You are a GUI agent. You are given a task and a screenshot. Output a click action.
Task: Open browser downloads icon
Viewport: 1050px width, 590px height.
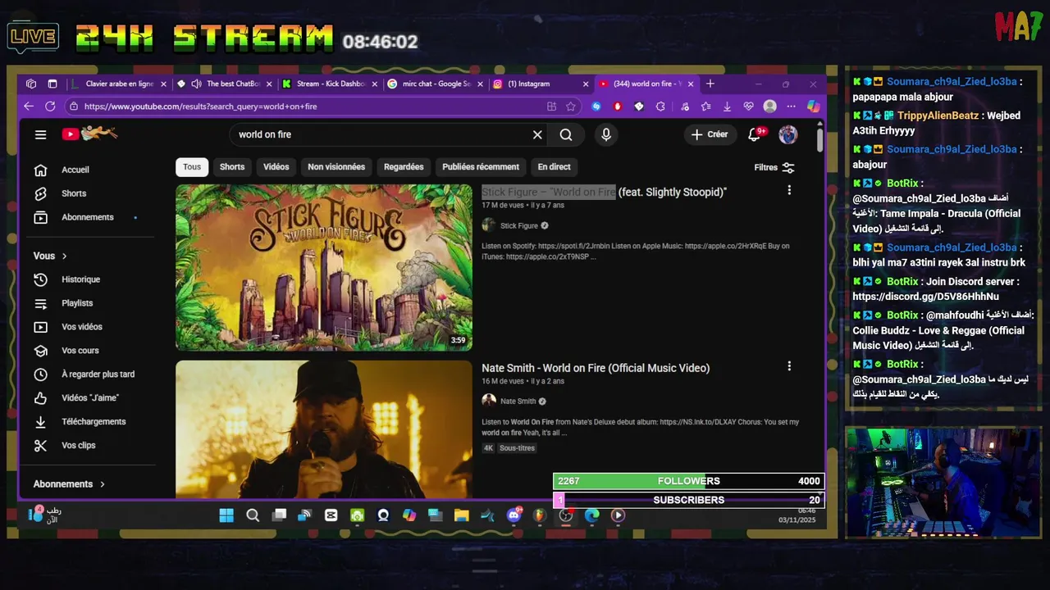(x=727, y=107)
